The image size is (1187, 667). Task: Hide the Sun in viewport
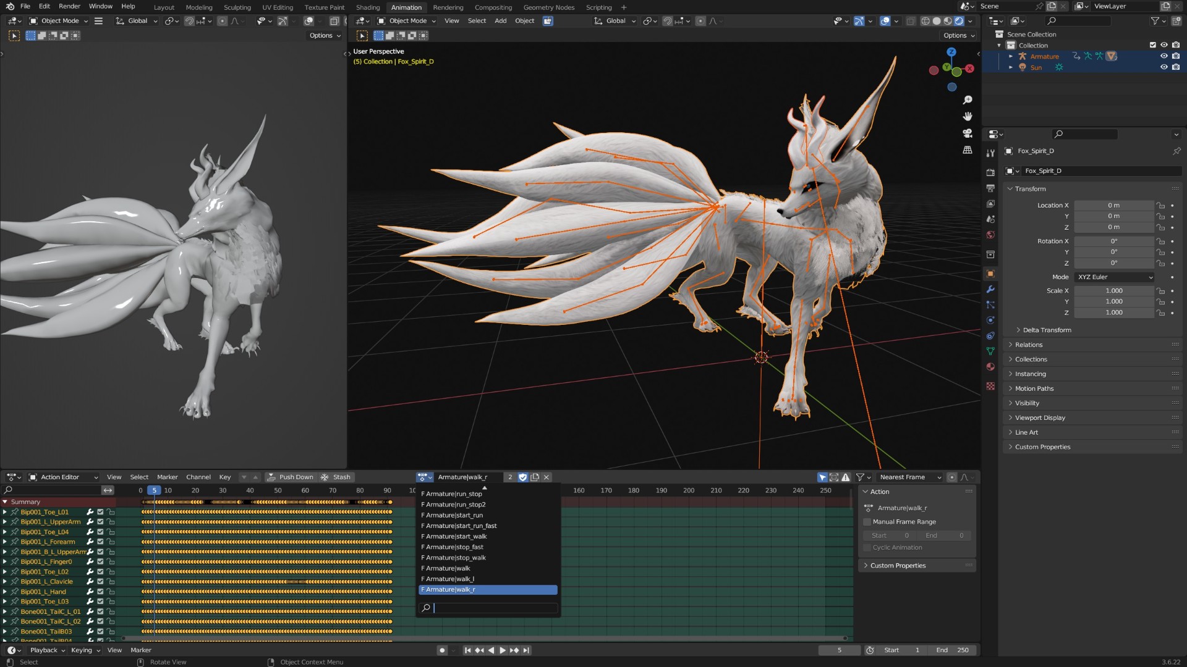click(x=1164, y=67)
